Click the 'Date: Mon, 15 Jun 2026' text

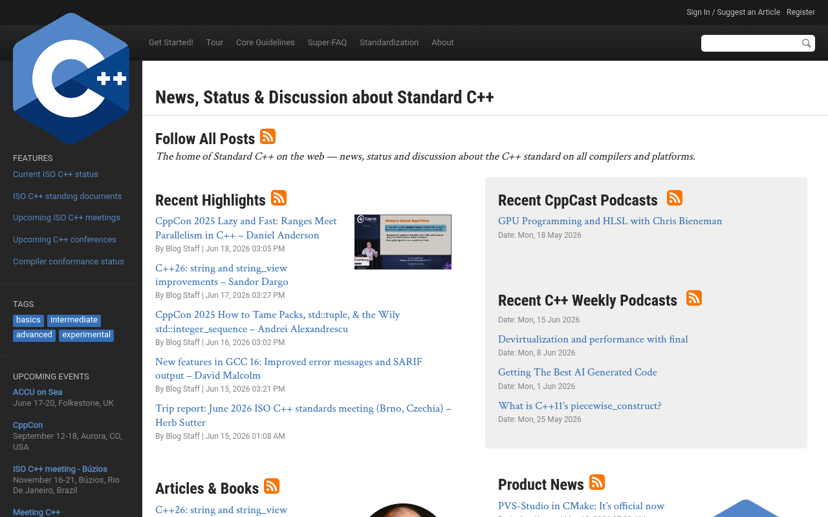(539, 320)
